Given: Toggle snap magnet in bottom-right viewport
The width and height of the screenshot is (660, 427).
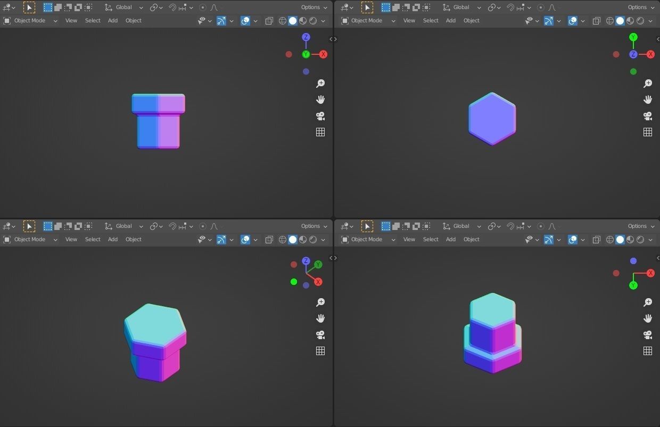Looking at the screenshot, I should point(510,226).
